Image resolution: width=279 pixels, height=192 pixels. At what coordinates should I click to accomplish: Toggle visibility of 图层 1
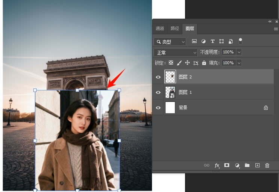pyautogui.click(x=158, y=92)
